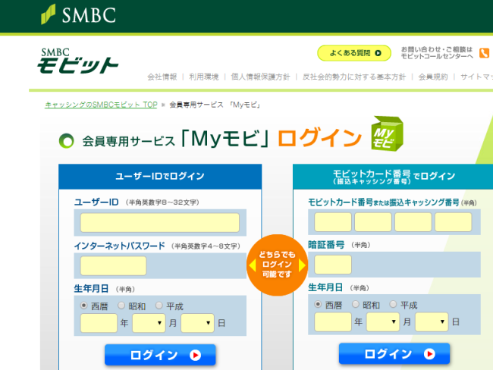Click the green Myモビ box icon
The image size is (493, 370).
(x=387, y=133)
